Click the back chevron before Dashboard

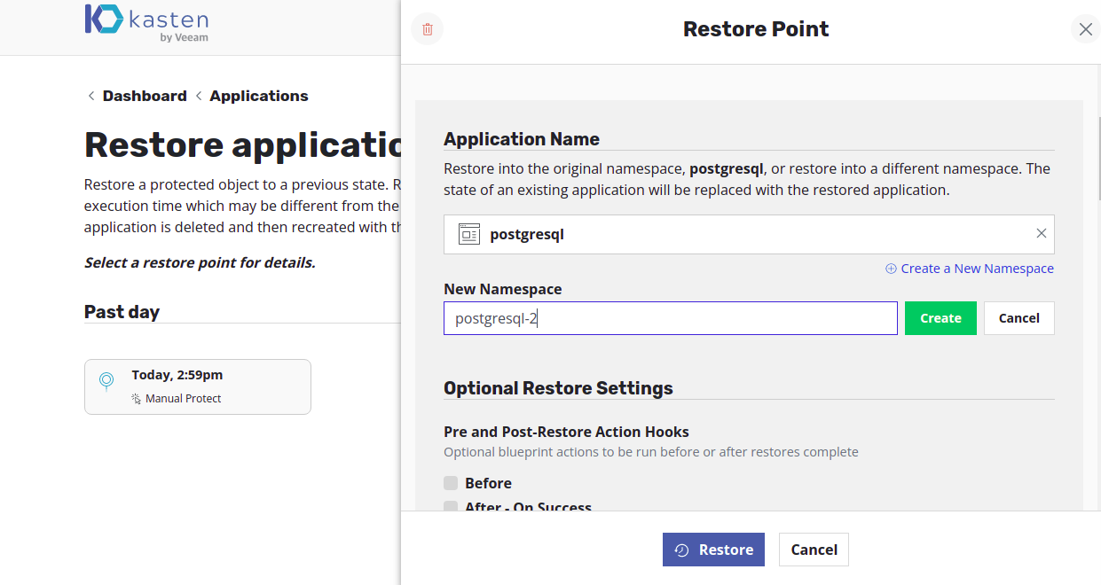tap(91, 95)
